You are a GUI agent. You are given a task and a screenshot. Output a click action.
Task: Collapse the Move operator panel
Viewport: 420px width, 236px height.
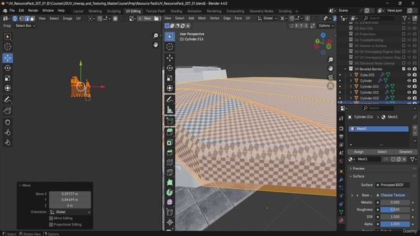tap(20, 186)
